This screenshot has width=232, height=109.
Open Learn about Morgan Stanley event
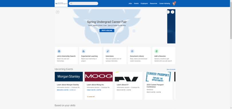coord(68,85)
